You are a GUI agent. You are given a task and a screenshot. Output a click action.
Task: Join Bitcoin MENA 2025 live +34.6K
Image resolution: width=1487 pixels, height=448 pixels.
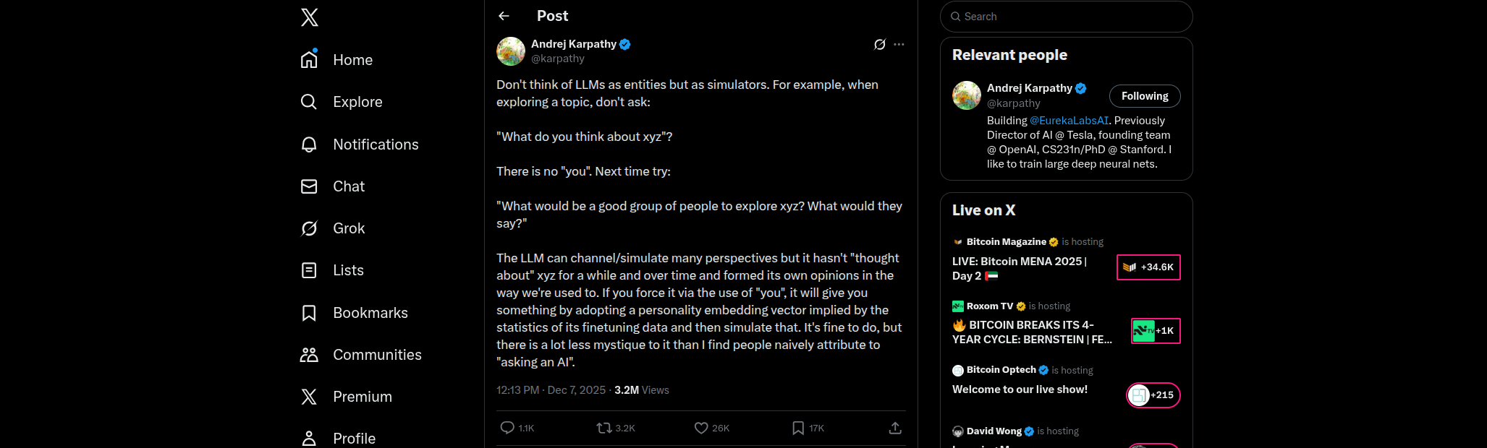(1148, 267)
